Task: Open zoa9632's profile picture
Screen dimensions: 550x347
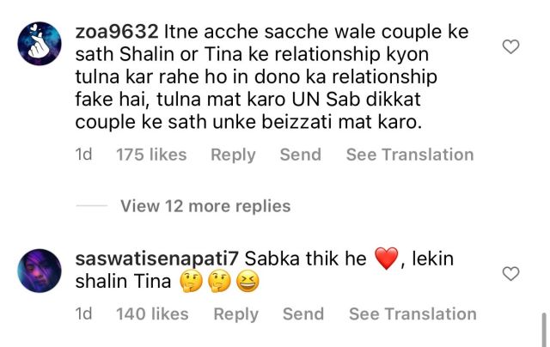Action: click(x=40, y=44)
